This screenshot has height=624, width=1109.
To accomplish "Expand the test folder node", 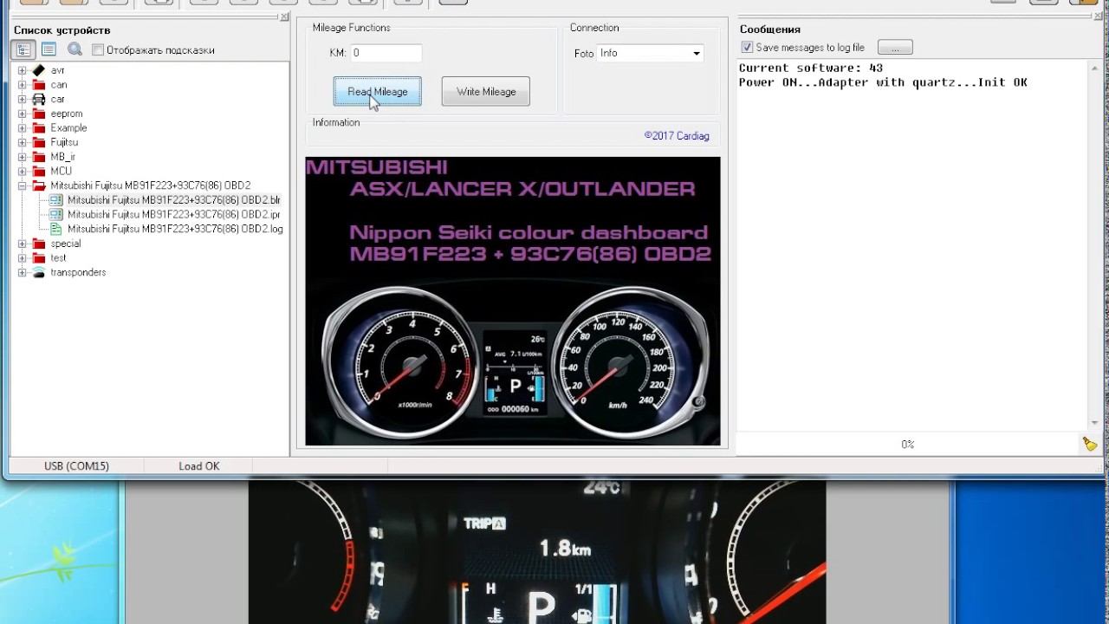I will coord(23,258).
